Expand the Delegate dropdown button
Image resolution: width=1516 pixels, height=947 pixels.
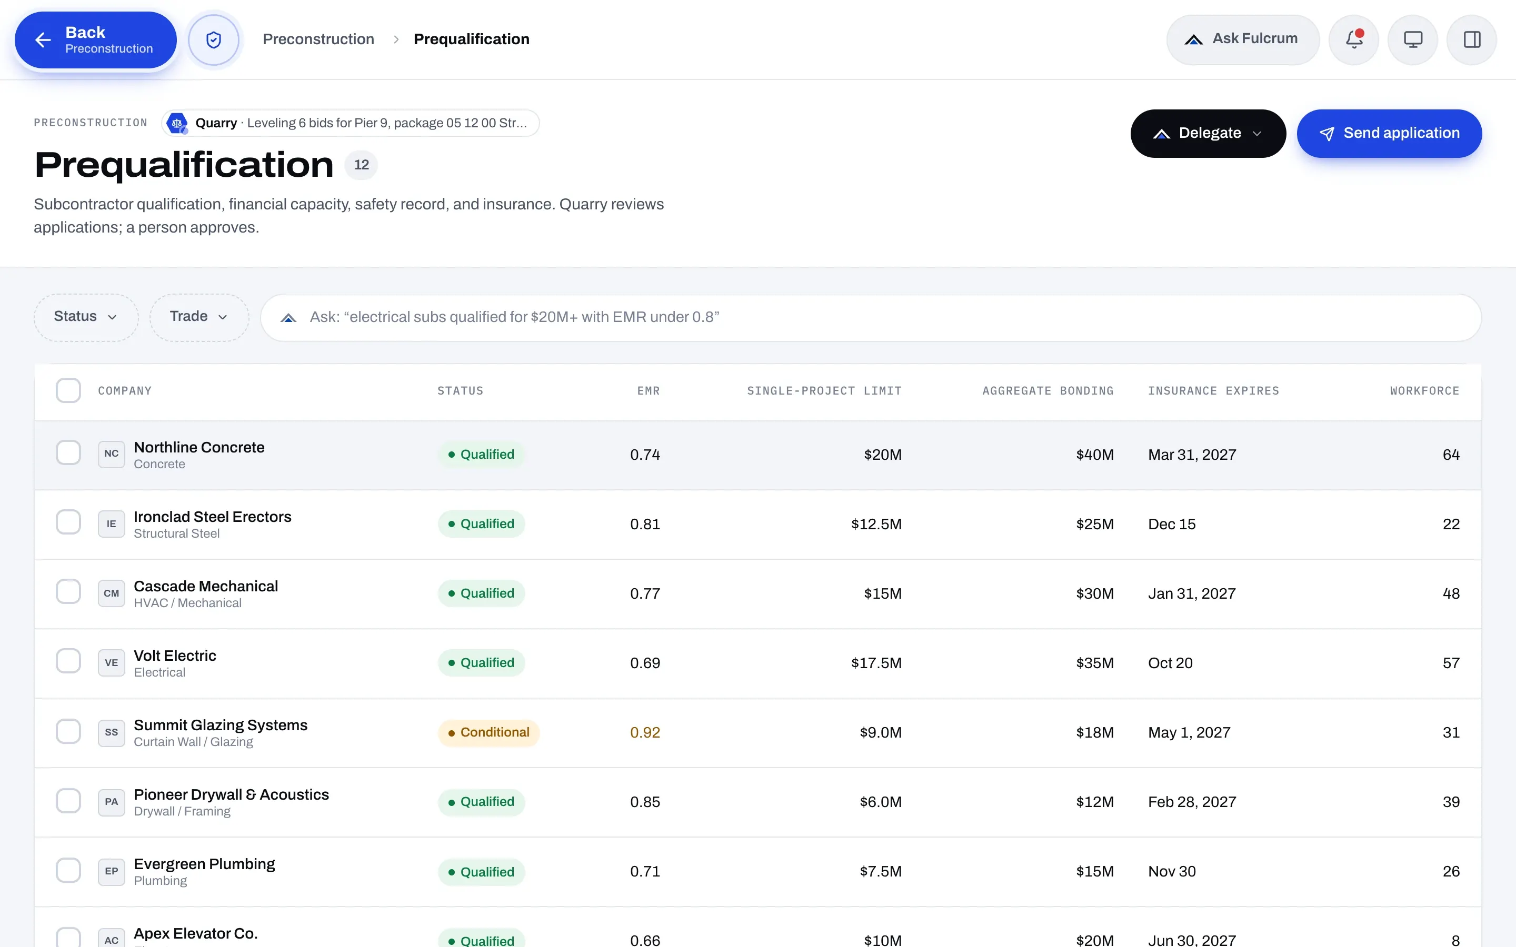click(1208, 134)
